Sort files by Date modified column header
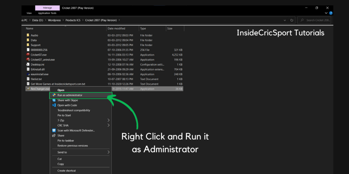349x174 pixels. click(x=116, y=28)
